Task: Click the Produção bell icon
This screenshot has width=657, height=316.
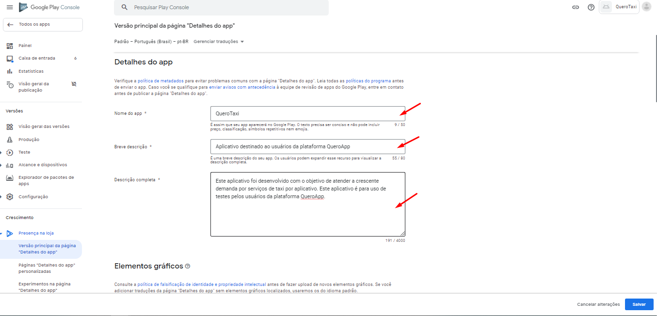Action: coord(10,140)
